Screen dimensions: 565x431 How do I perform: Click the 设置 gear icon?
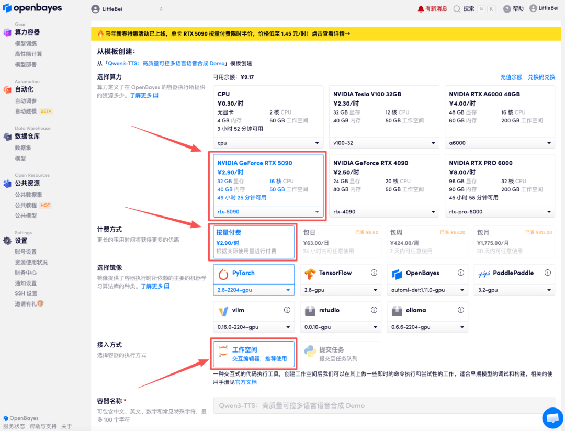pos(7,241)
